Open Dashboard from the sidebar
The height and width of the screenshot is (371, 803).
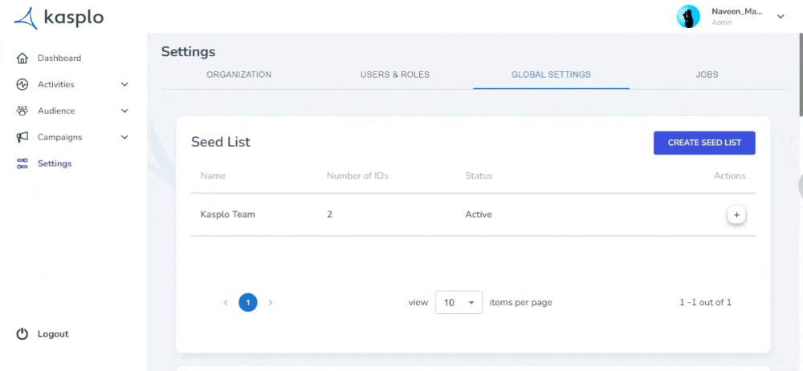[x=59, y=58]
